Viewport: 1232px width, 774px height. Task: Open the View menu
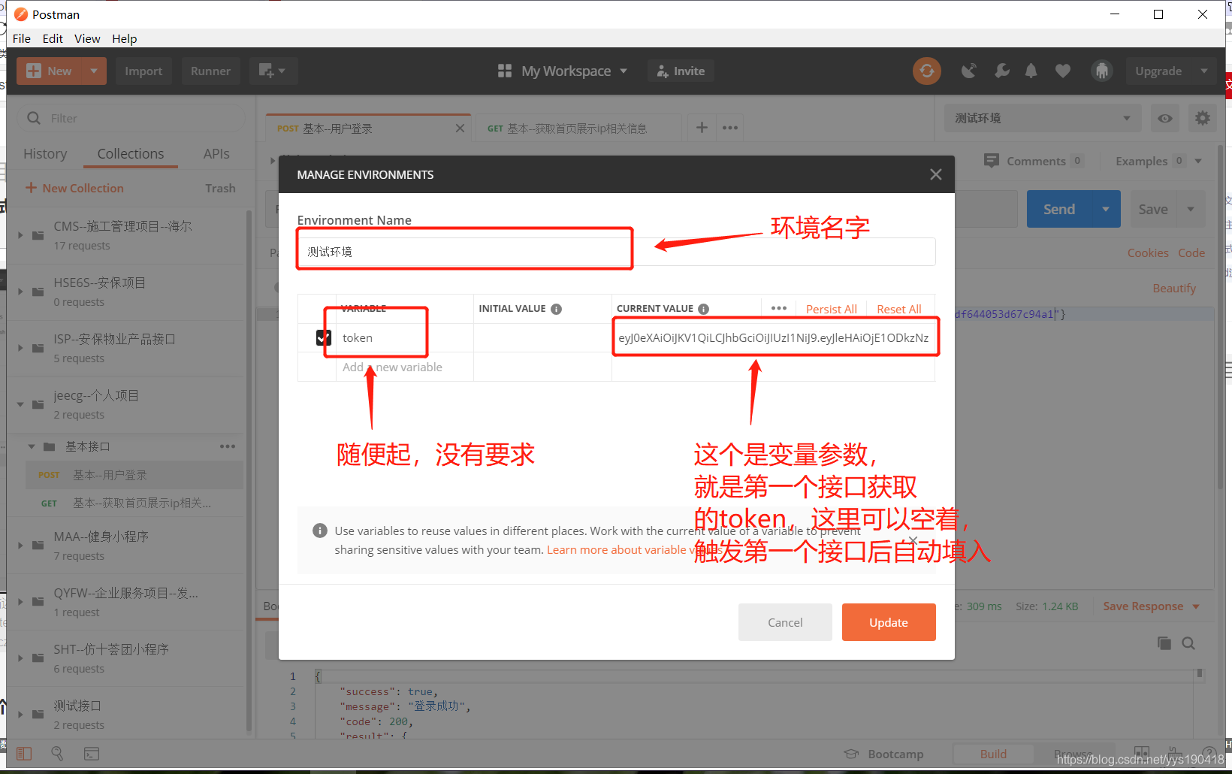point(87,38)
